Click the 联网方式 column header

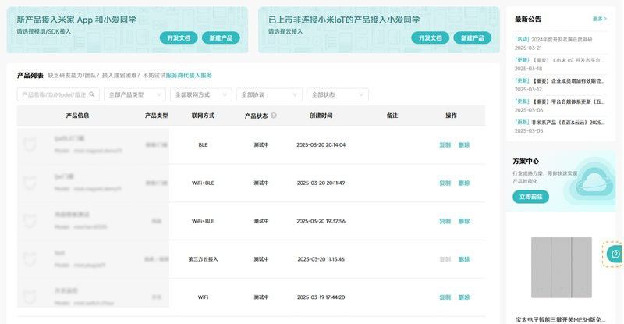(x=203, y=116)
